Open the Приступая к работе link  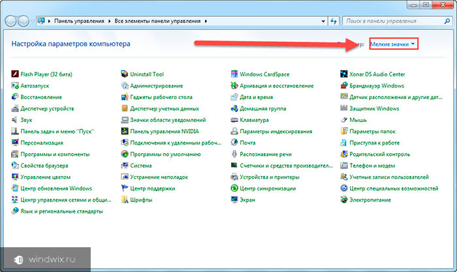[375, 143]
